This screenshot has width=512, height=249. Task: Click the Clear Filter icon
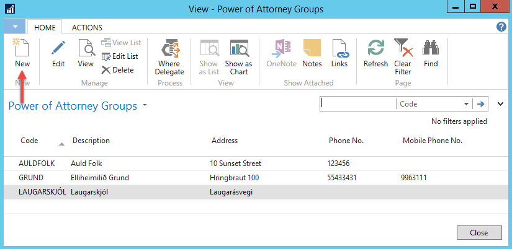[x=403, y=48]
